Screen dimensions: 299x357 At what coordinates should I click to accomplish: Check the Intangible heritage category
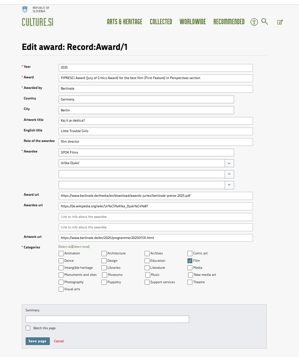[x=61, y=268]
